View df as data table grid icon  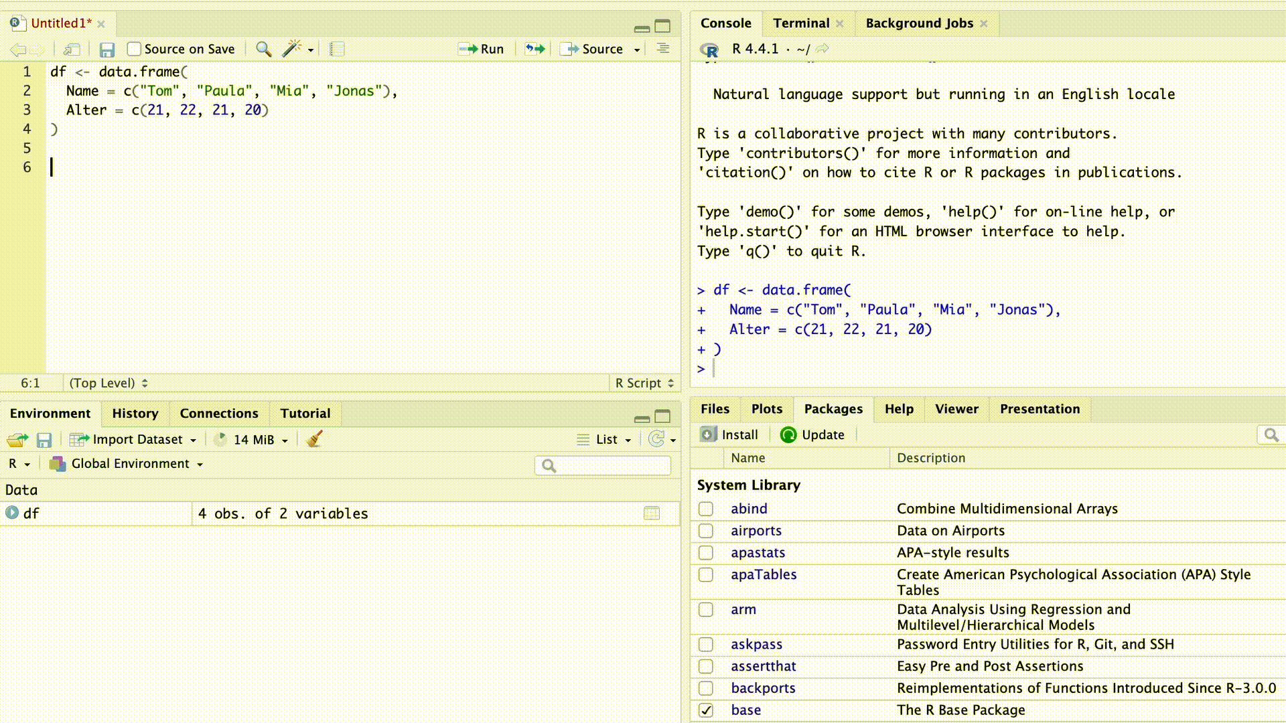click(x=651, y=513)
